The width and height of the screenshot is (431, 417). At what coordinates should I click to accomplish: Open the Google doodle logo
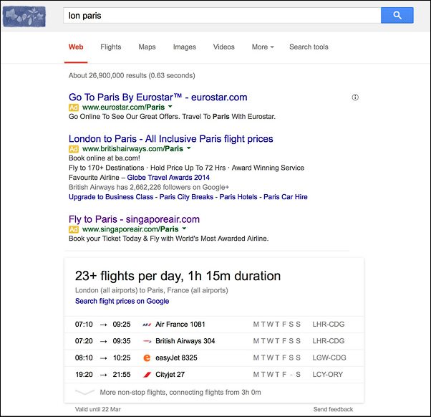(x=24, y=16)
